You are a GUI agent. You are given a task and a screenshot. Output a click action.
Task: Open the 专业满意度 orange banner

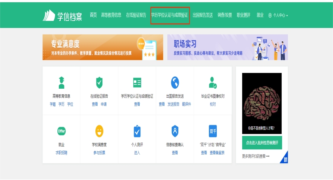coord(102,47)
